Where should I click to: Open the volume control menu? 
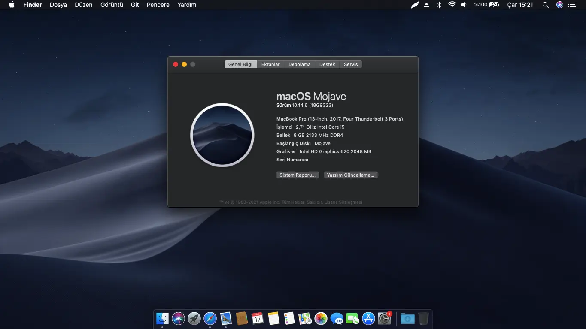464,5
